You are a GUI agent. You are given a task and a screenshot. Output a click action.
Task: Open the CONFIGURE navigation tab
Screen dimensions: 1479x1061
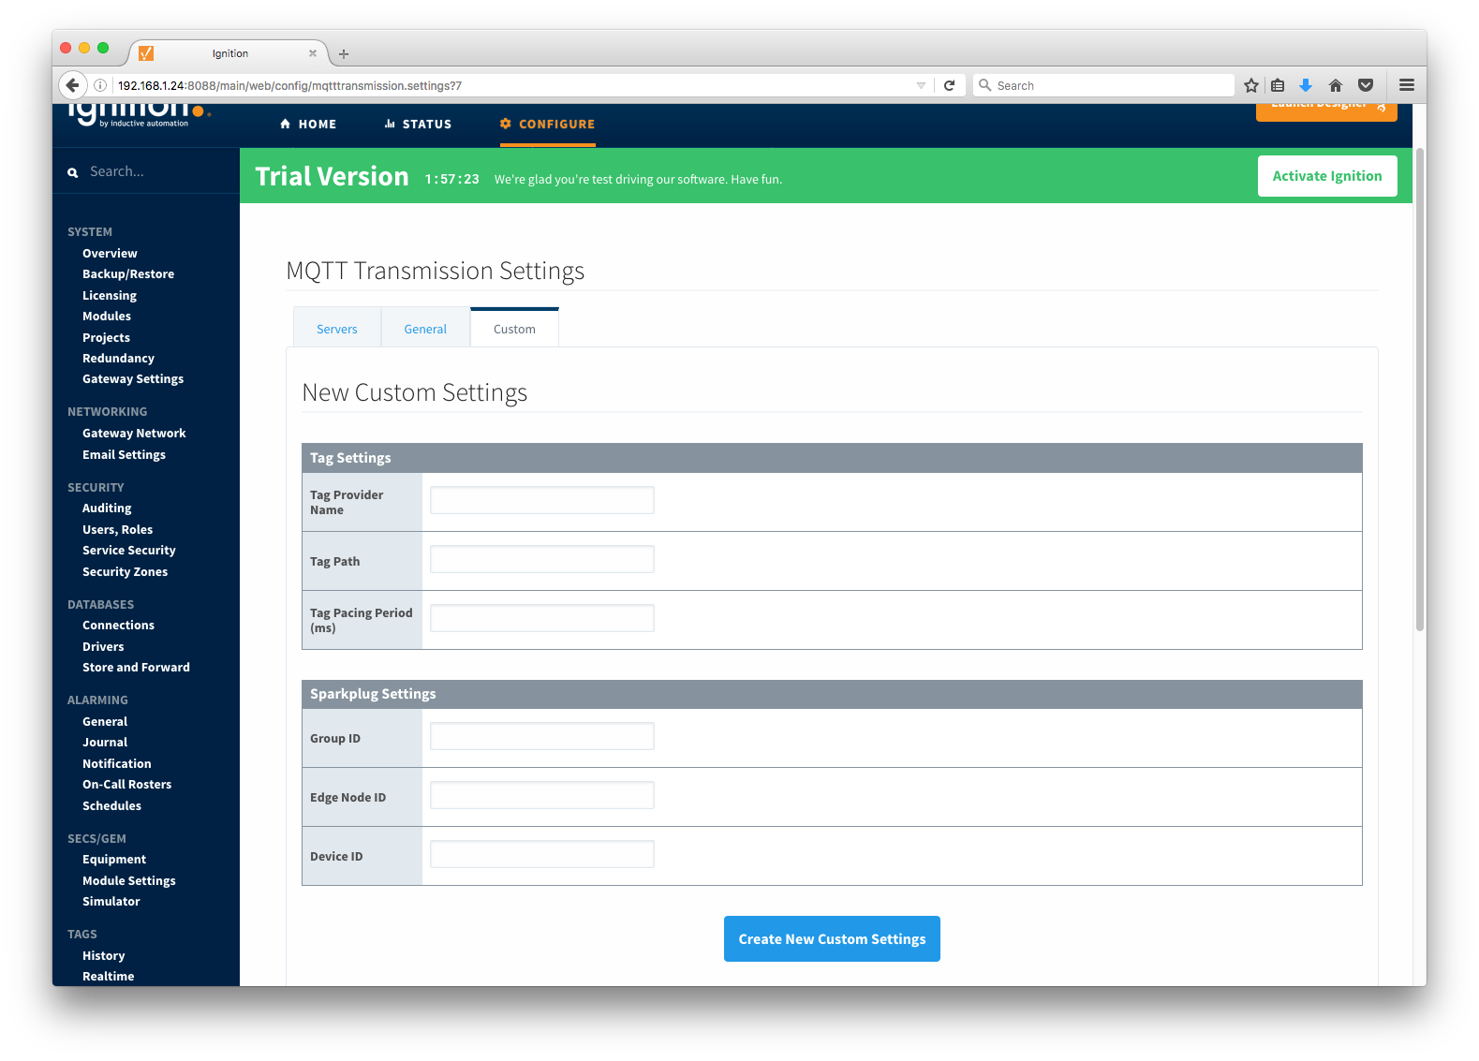pos(548,124)
